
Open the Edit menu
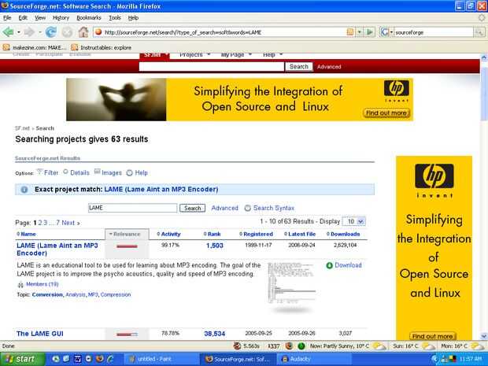pyautogui.click(x=23, y=18)
